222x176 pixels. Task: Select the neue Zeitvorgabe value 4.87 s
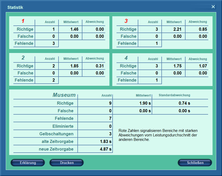(x=105, y=149)
